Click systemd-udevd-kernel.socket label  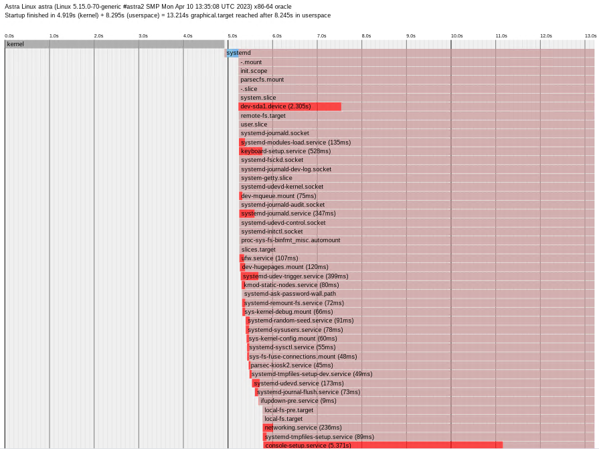(282, 186)
